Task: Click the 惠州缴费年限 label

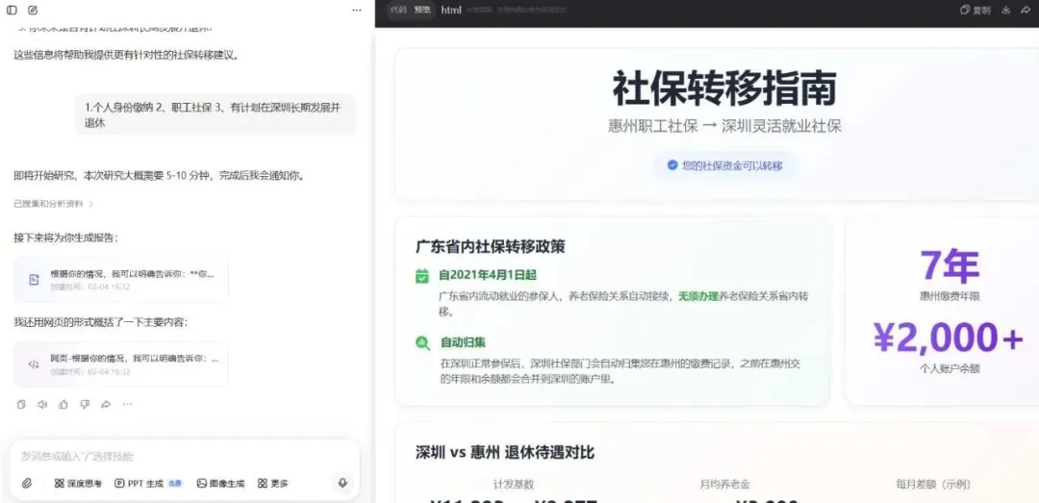Action: tap(950, 296)
